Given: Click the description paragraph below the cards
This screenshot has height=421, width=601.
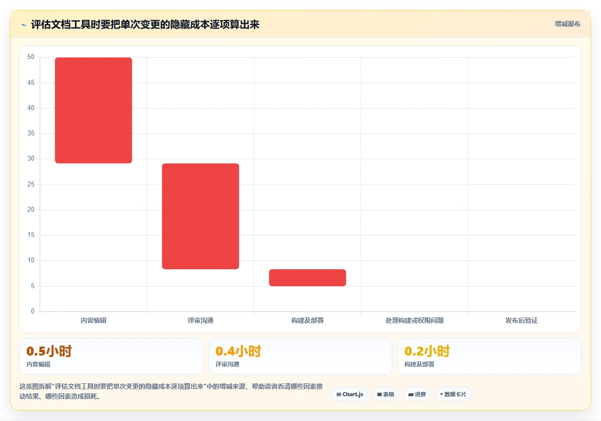Looking at the screenshot, I should [171, 391].
